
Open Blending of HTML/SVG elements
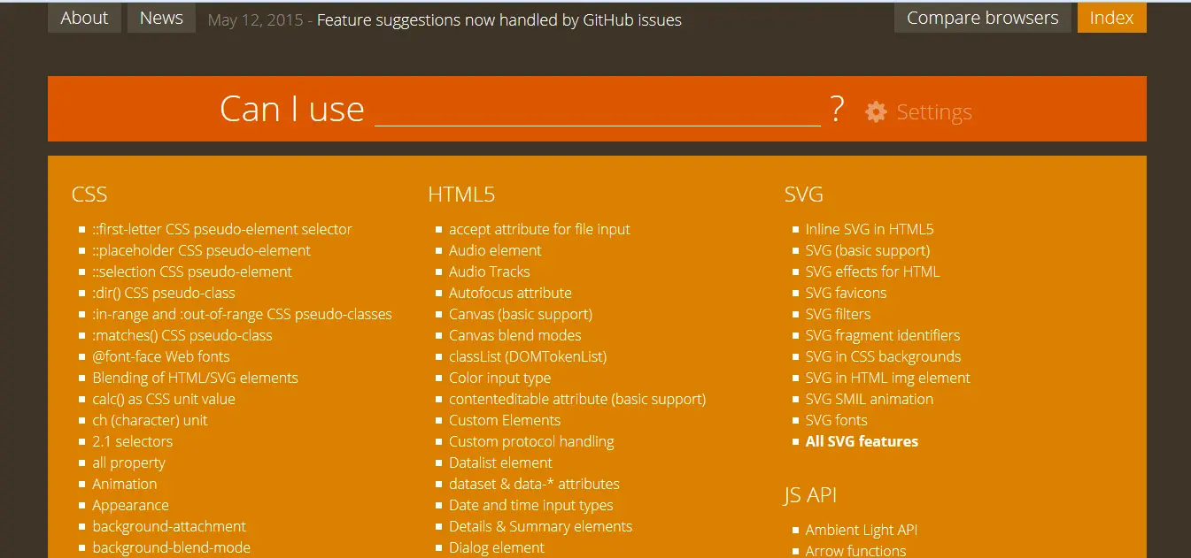[195, 378]
